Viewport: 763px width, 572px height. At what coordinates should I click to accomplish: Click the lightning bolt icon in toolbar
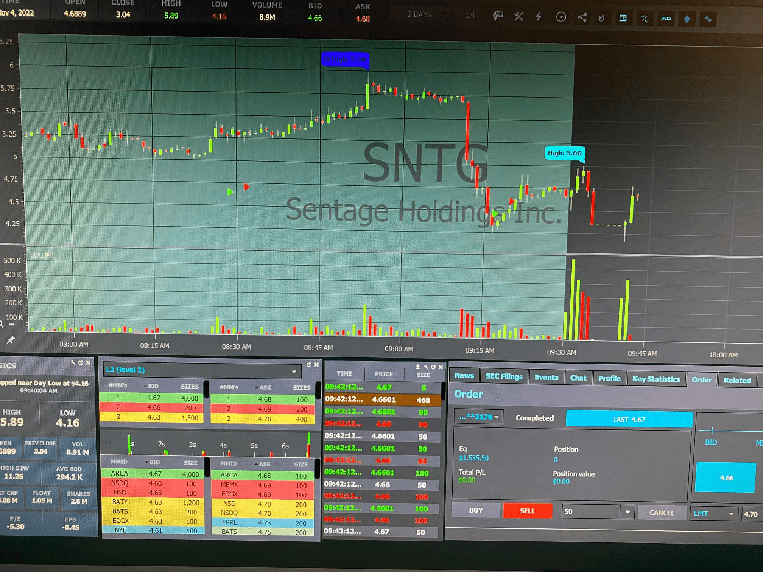point(539,17)
